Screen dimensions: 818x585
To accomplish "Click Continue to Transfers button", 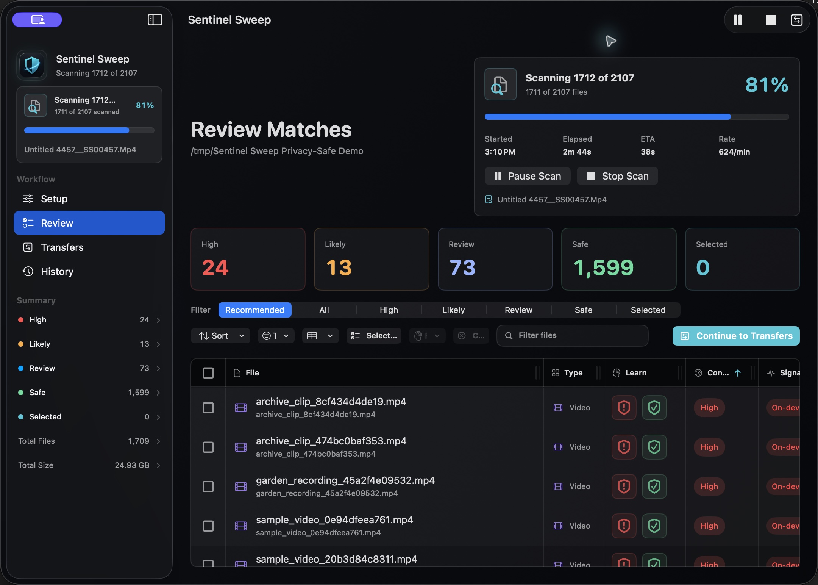I will [x=736, y=336].
